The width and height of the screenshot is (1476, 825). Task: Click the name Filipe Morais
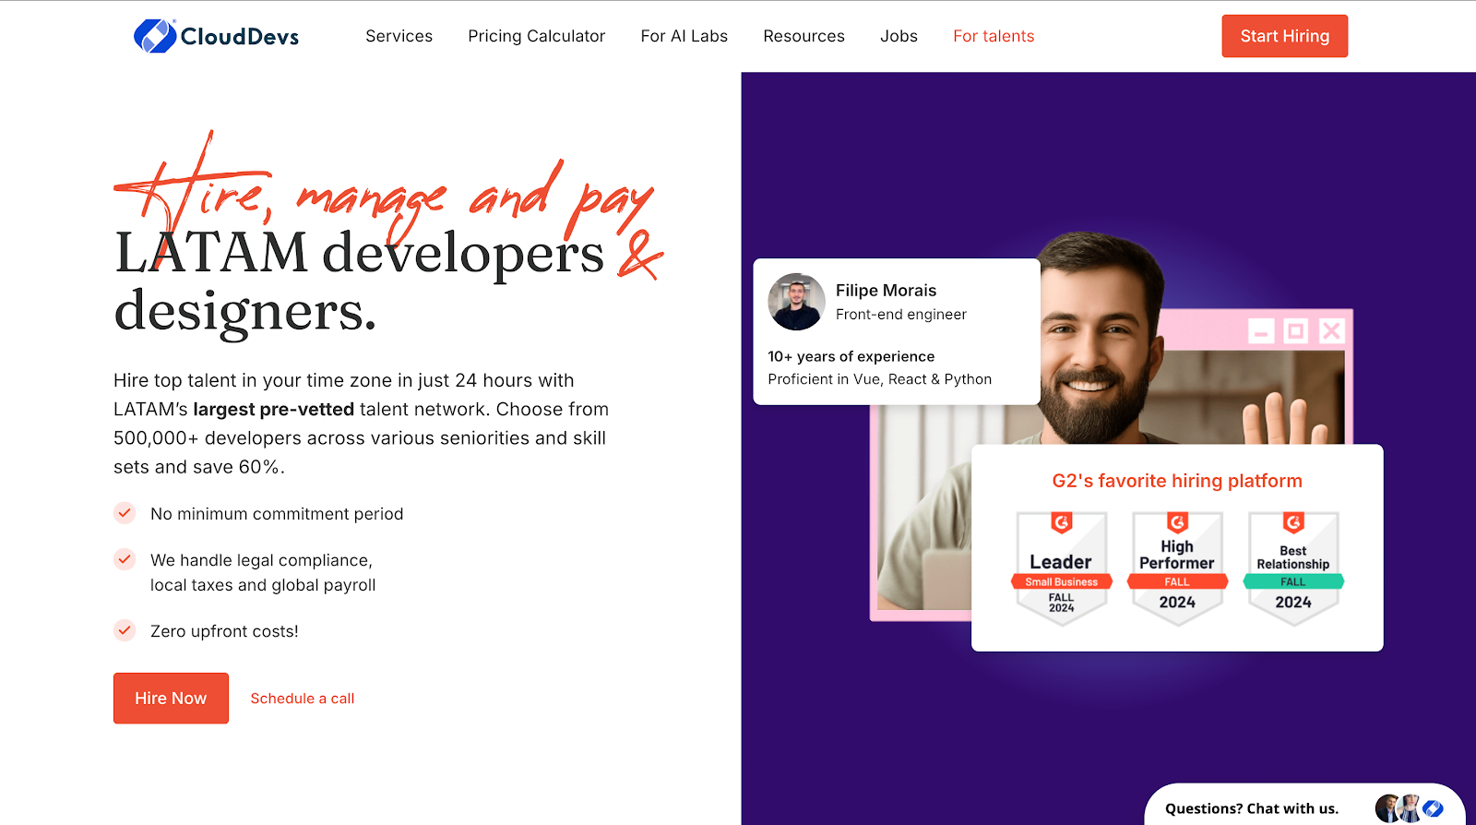(x=886, y=291)
